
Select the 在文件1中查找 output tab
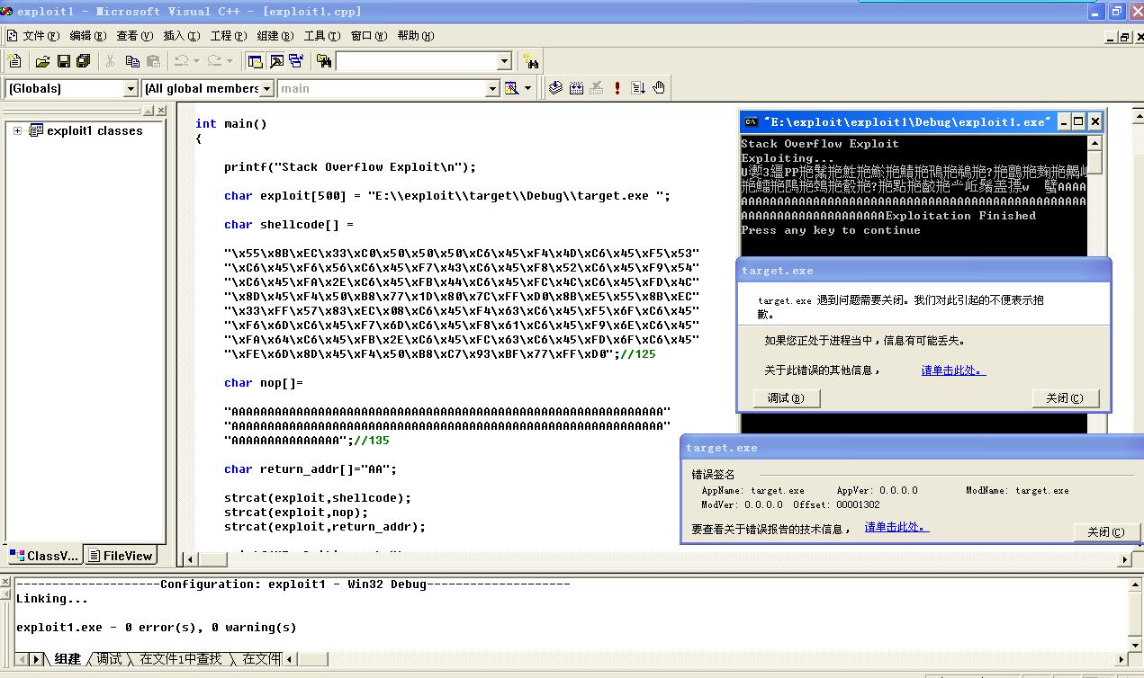pos(180,659)
